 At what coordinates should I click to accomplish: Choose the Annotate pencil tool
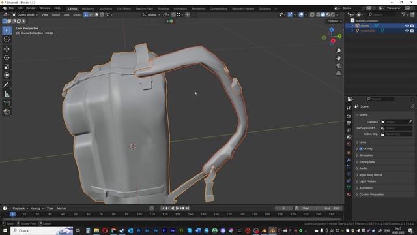point(7,85)
